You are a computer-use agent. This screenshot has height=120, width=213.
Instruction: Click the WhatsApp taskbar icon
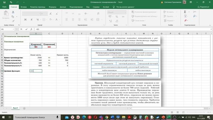146,117
